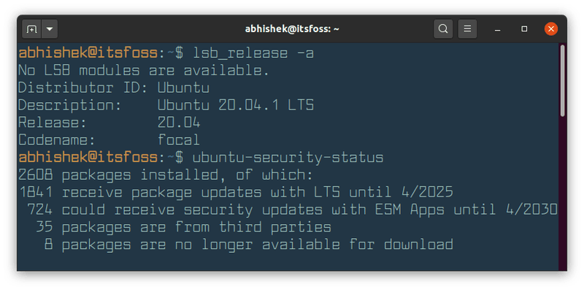Click the terminal scrollbar handle
Viewport: 584px width, 290px height.
[x=562, y=81]
